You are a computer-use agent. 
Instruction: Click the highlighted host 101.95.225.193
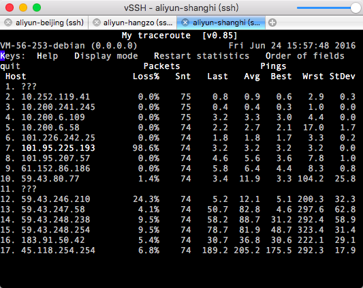[x=58, y=148]
